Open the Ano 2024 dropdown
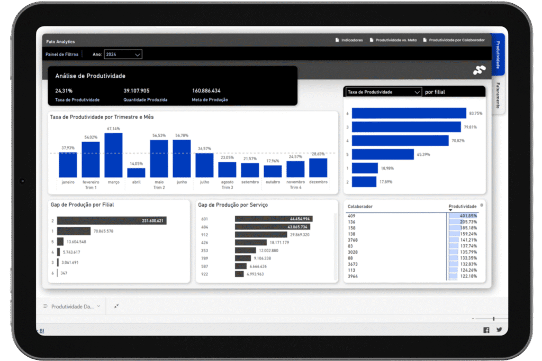 click(123, 54)
